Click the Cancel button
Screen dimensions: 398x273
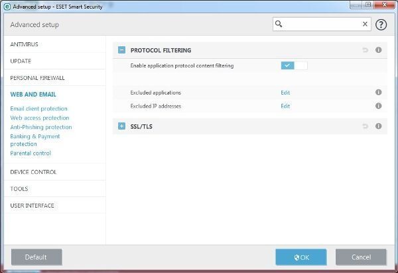tap(361, 257)
